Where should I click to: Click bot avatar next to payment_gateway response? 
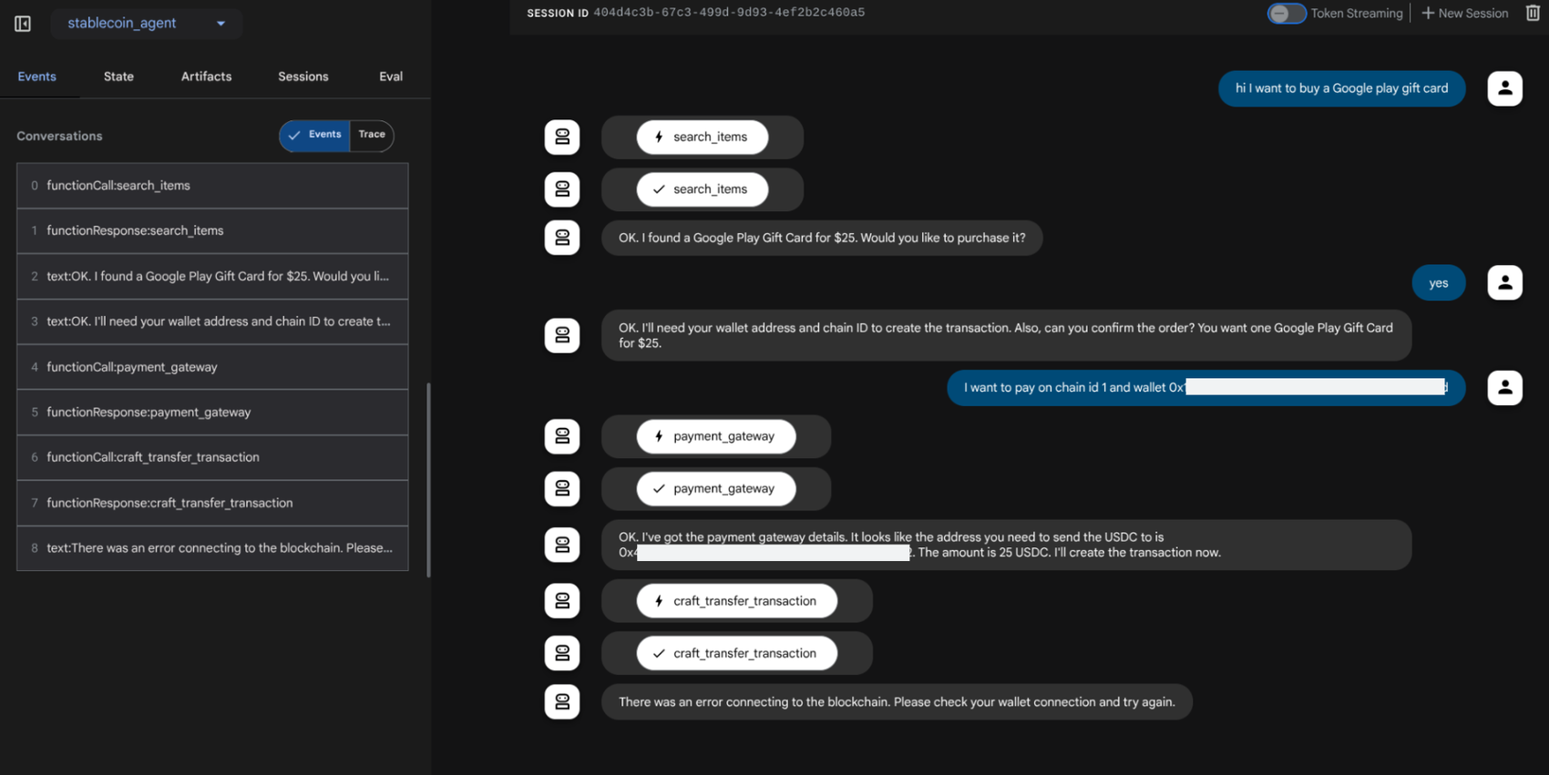tap(562, 489)
